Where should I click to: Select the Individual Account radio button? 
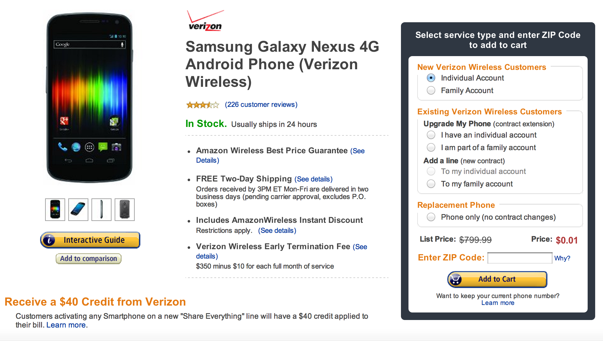coord(431,78)
